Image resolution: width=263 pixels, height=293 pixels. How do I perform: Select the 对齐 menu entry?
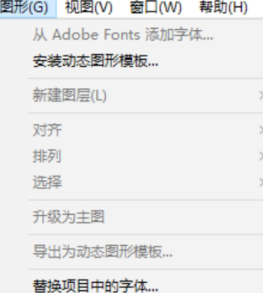pyautogui.click(x=146, y=130)
